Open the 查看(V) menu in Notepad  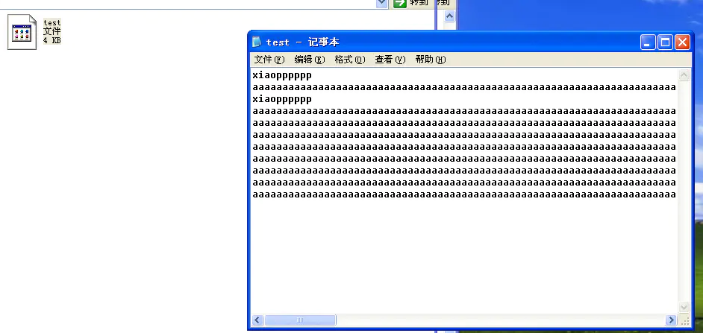390,60
